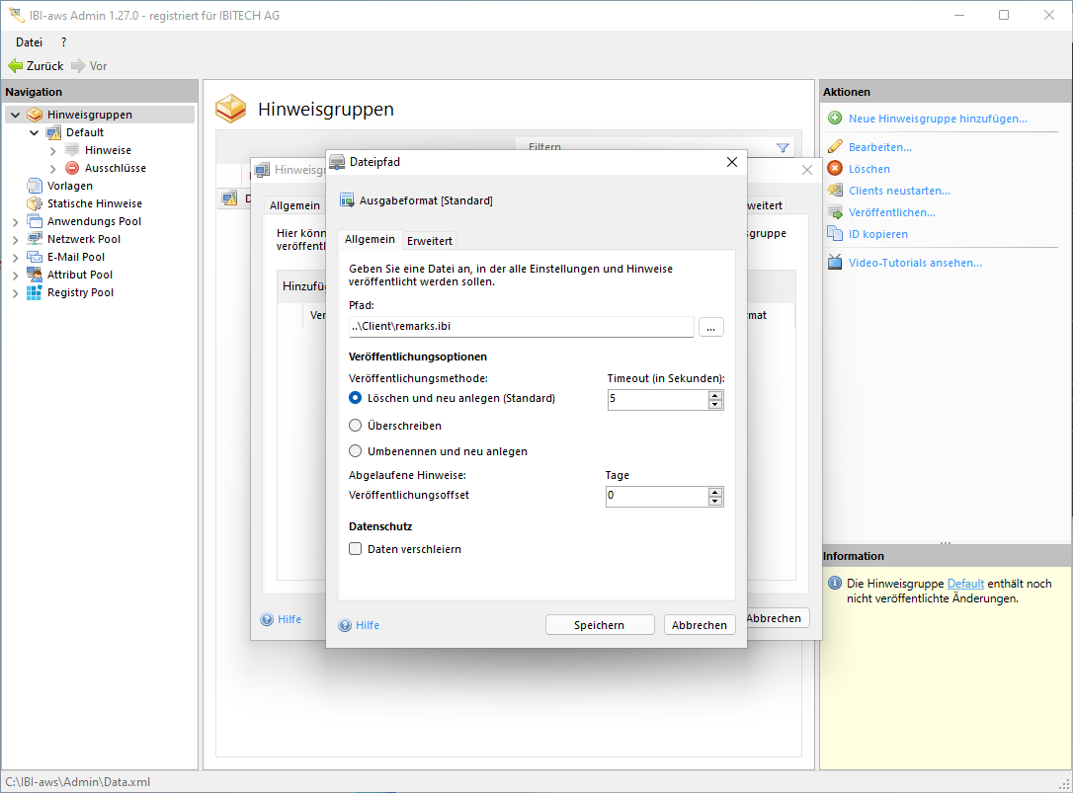Expand the Ausschlüsse tree node

click(52, 169)
